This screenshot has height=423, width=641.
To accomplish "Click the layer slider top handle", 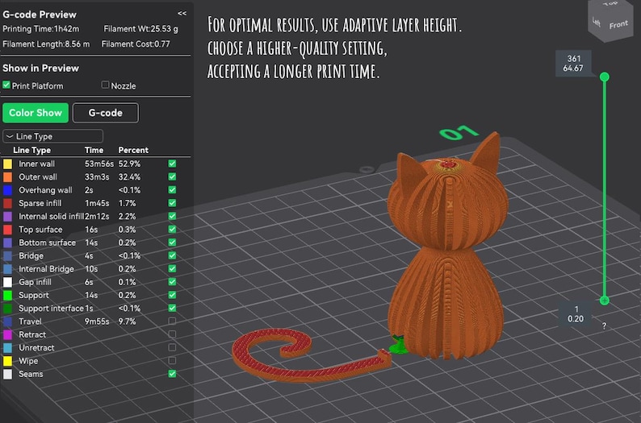I will point(605,77).
